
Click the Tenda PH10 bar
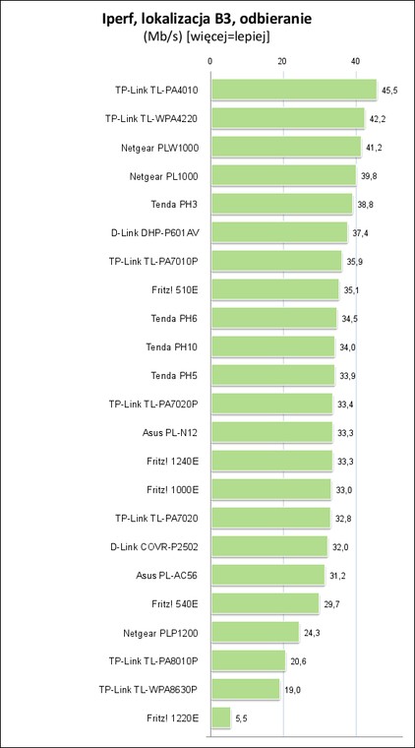(273, 346)
